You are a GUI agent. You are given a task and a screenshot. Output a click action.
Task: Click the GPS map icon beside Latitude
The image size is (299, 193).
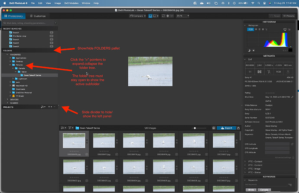point(292,144)
